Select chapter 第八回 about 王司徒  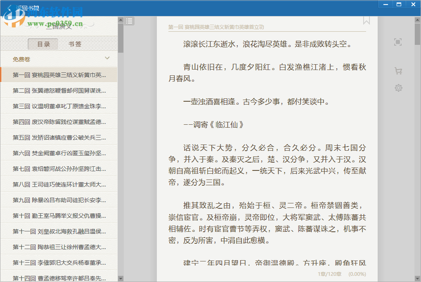[x=58, y=184]
